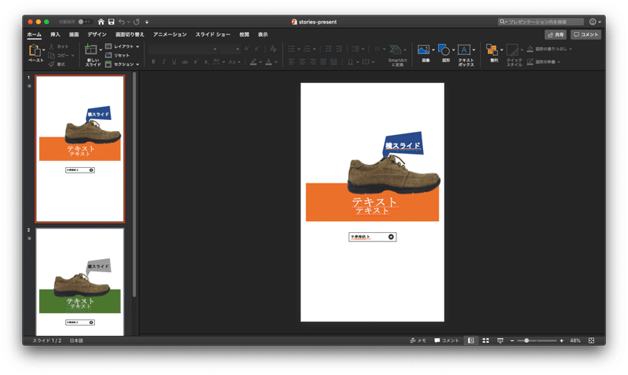Open the Paste options arrow
Viewport: 628px width, 375px height.
click(x=44, y=50)
